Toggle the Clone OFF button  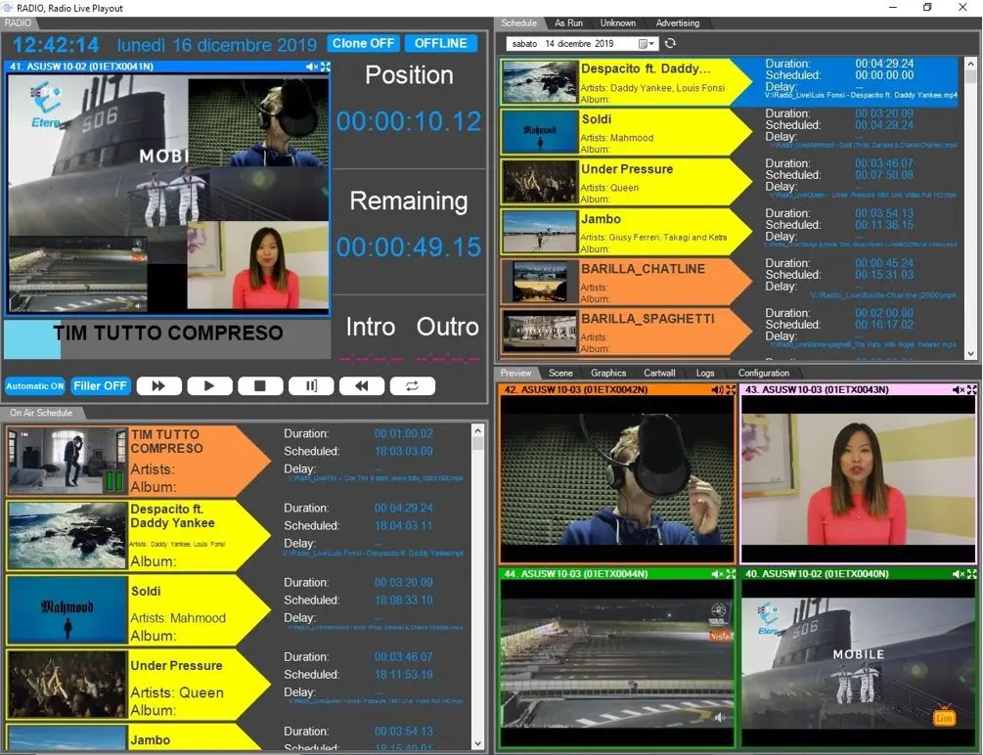pyautogui.click(x=363, y=44)
